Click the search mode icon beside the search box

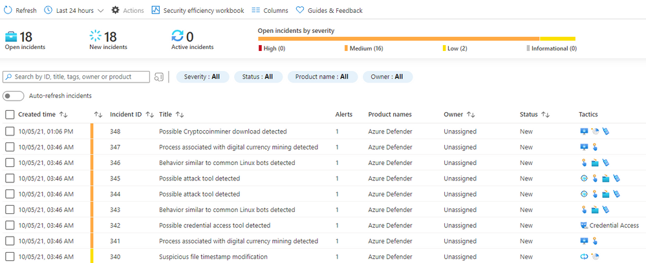tap(158, 77)
